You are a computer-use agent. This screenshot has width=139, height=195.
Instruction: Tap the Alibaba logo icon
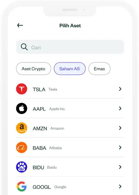point(22,148)
